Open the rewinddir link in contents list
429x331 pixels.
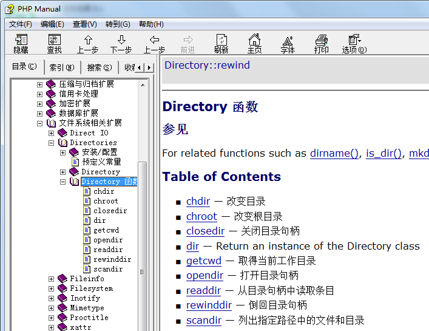click(x=209, y=305)
